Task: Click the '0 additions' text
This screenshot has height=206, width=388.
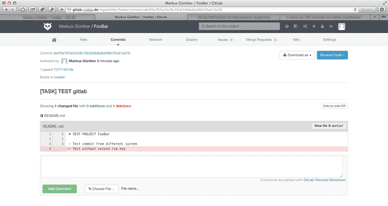Action: [96, 106]
